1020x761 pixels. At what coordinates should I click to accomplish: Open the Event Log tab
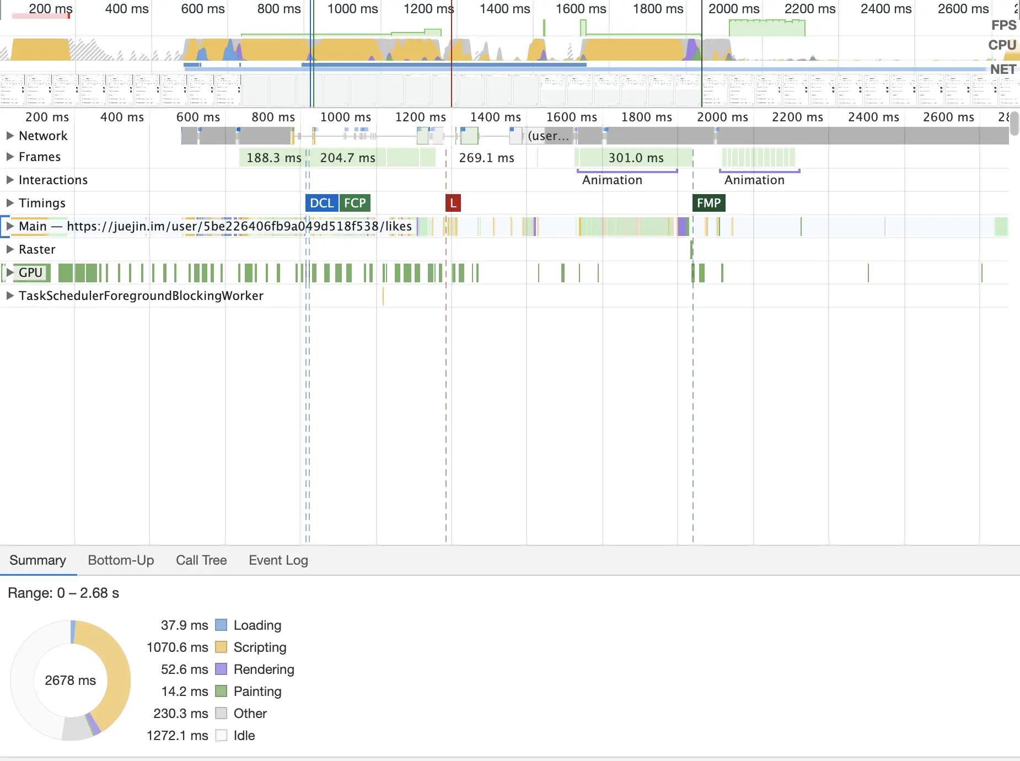tap(278, 560)
